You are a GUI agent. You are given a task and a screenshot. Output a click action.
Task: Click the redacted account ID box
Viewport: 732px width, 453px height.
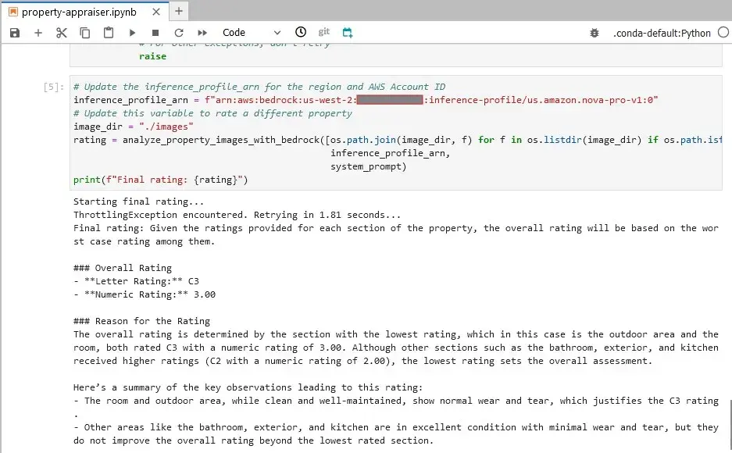click(x=390, y=100)
